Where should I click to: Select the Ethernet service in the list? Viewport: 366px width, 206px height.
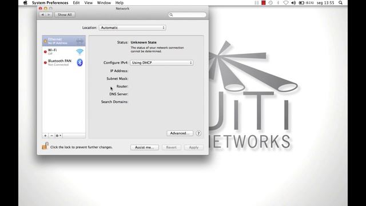(63, 41)
